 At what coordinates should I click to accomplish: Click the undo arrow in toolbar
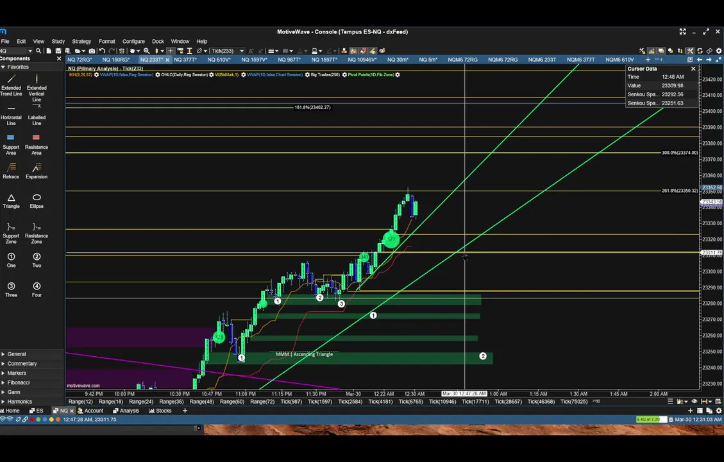click(102, 51)
